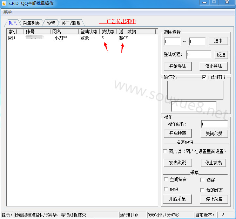Viewport: 236px width, 219px height.
Task: Check the 访客 checkbox
Action: 202,180
